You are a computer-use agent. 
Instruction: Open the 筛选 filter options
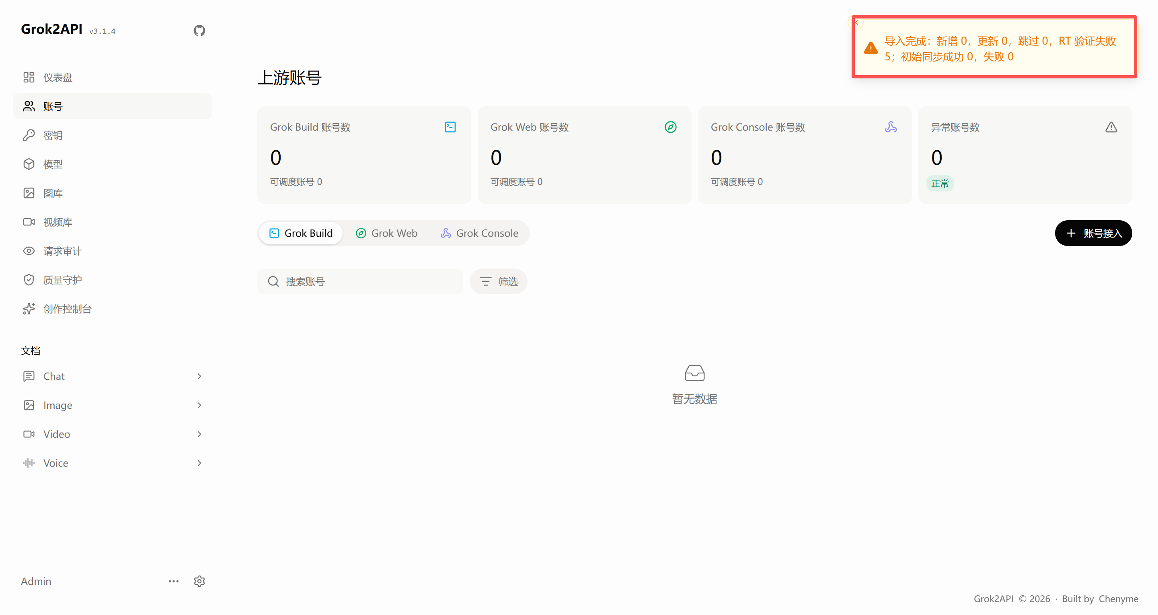498,281
